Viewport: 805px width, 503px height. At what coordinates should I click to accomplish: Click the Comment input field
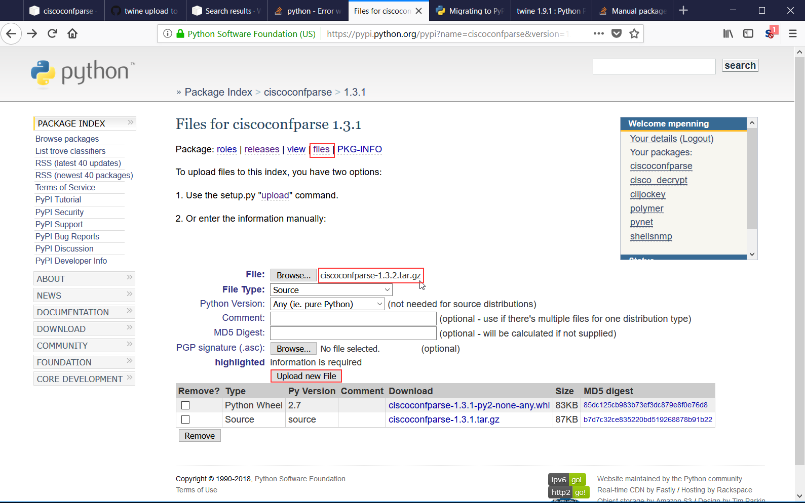click(353, 318)
